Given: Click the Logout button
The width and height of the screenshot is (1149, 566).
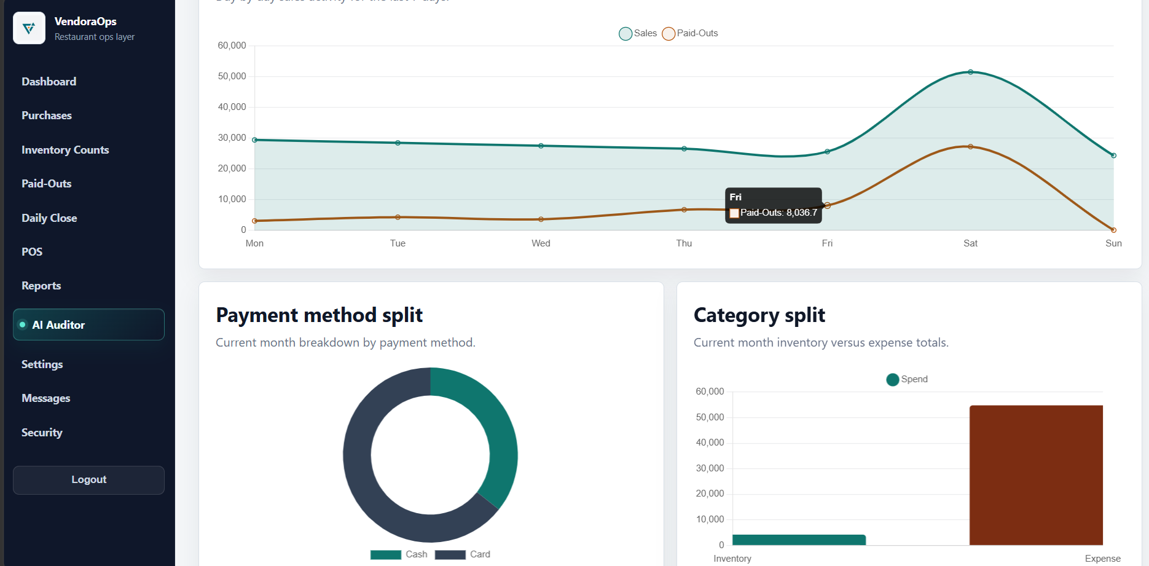Looking at the screenshot, I should click(x=88, y=480).
